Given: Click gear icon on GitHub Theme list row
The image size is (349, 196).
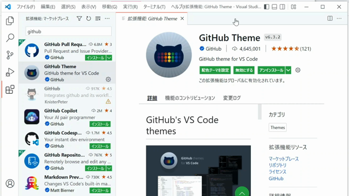Looking at the screenshot, I should tap(108, 79).
